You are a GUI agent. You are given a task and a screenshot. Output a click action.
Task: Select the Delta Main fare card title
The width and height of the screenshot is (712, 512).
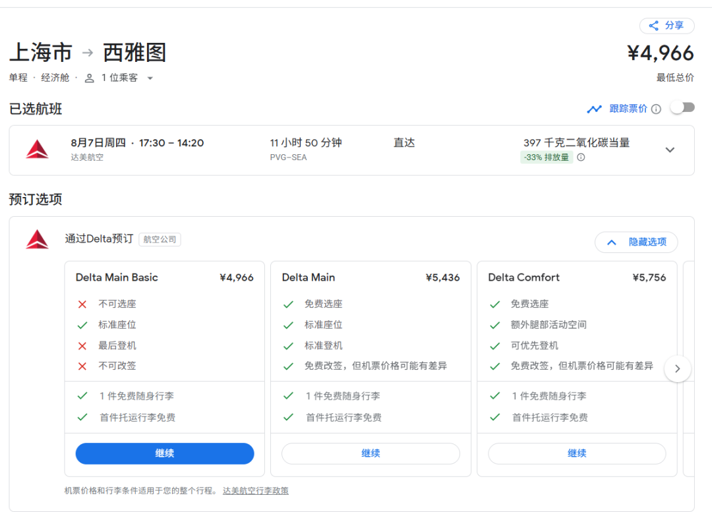pyautogui.click(x=309, y=277)
